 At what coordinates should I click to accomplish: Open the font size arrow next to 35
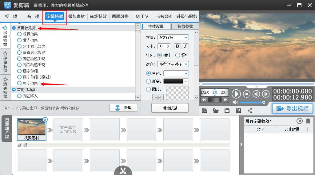(x=168, y=46)
